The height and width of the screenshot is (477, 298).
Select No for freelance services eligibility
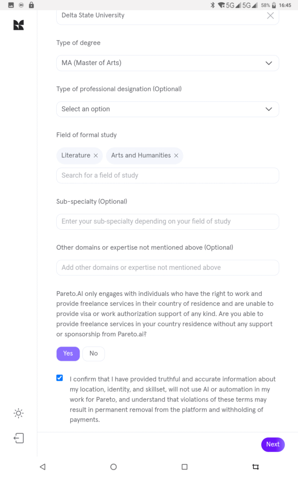click(x=94, y=354)
